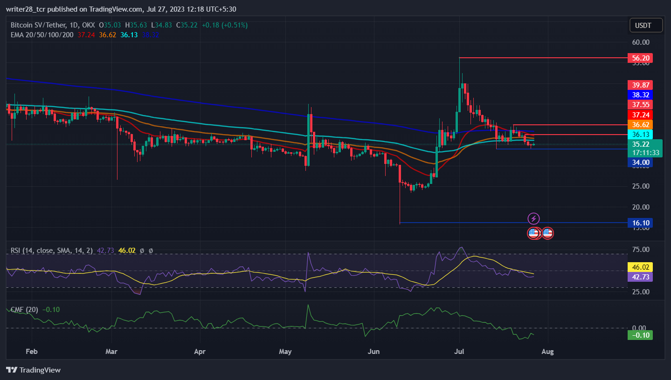Viewport: 671px width, 380px height.
Task: Click the Mar label on time axis
Action: [111, 351]
